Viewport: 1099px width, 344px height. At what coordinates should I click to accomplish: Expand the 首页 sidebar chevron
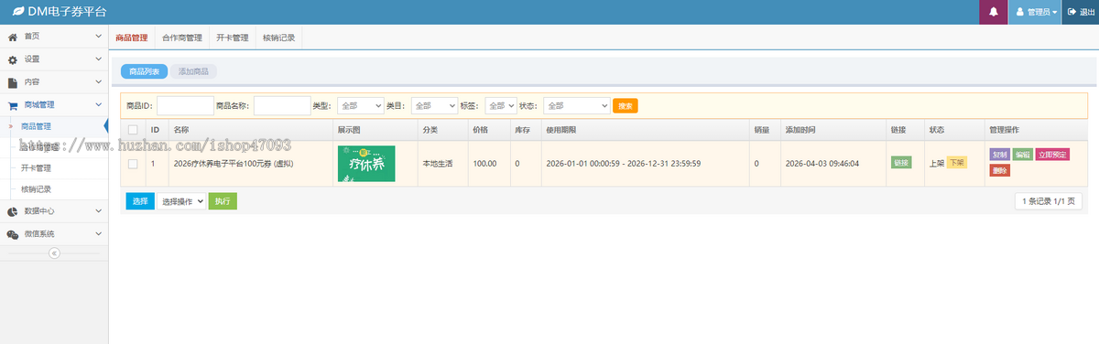point(98,36)
